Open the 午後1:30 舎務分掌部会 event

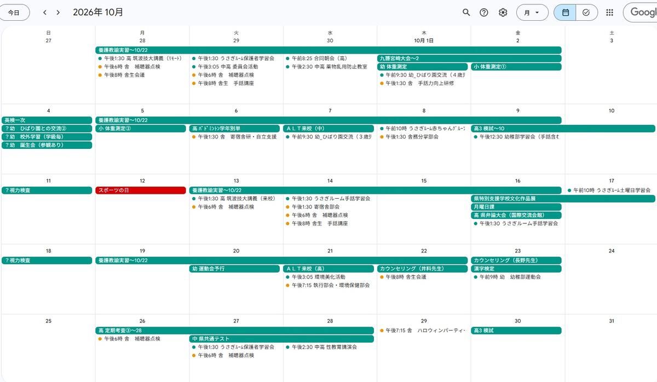423,137
